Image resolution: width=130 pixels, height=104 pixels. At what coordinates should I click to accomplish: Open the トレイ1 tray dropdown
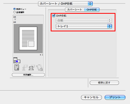(x=84, y=26)
